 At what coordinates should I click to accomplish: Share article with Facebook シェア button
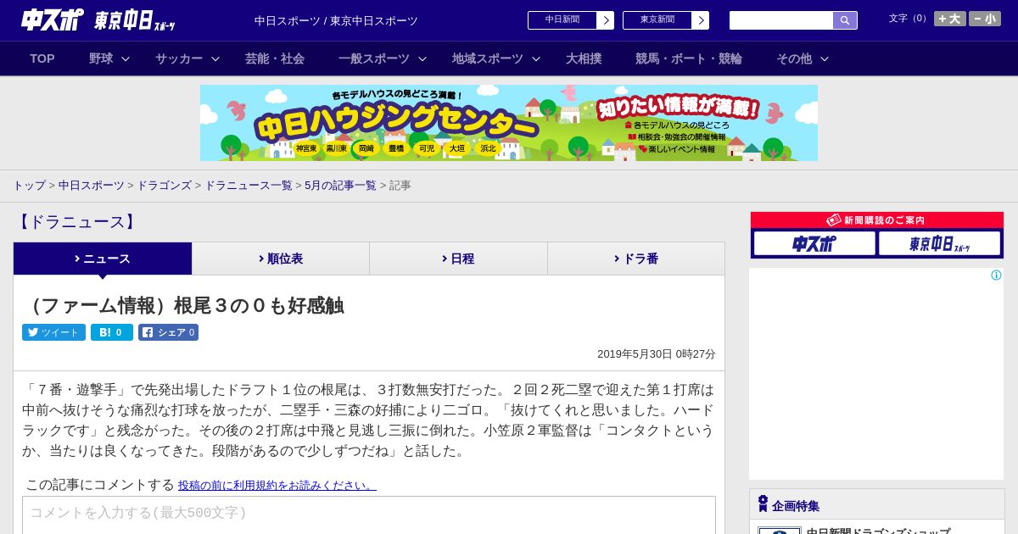tap(168, 332)
